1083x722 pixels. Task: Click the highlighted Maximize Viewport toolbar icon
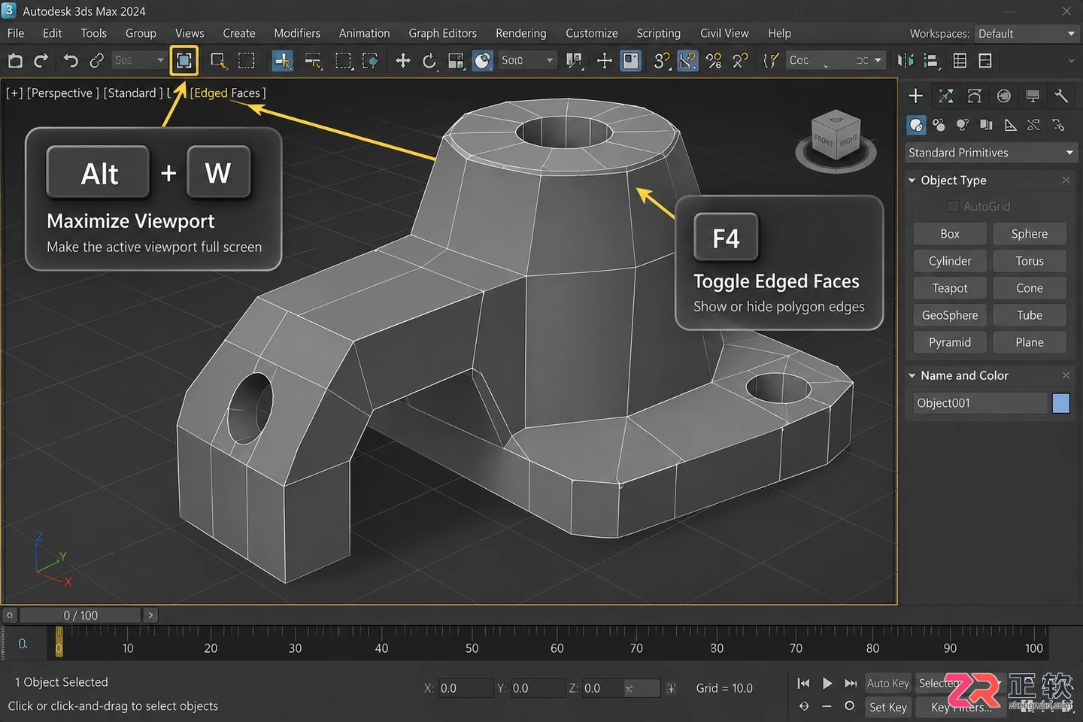click(x=184, y=61)
